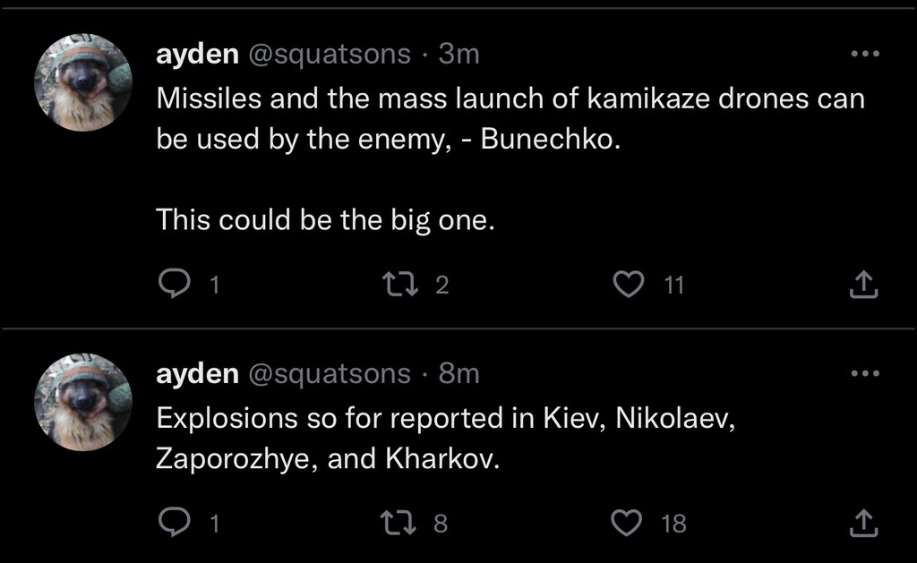The height and width of the screenshot is (563, 917).
Task: Visit the @squatsons handle on the 3m tweet
Action: pos(330,55)
